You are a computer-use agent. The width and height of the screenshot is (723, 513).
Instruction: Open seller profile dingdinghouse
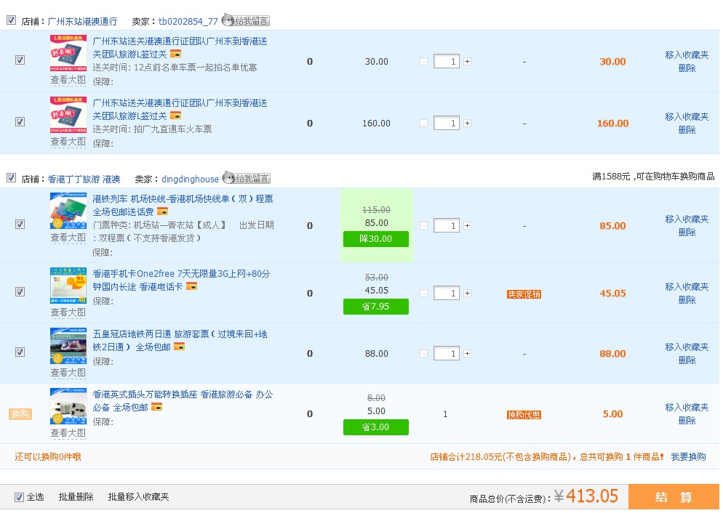point(190,179)
